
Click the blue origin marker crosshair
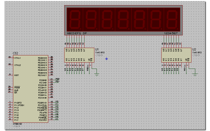pyautogui.click(x=106, y=59)
